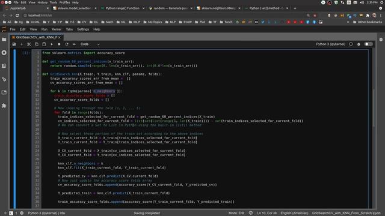Image resolution: width=385 pixels, height=216 pixels.
Task: Open JupyterLab Tabs menu
Action: click(69, 29)
